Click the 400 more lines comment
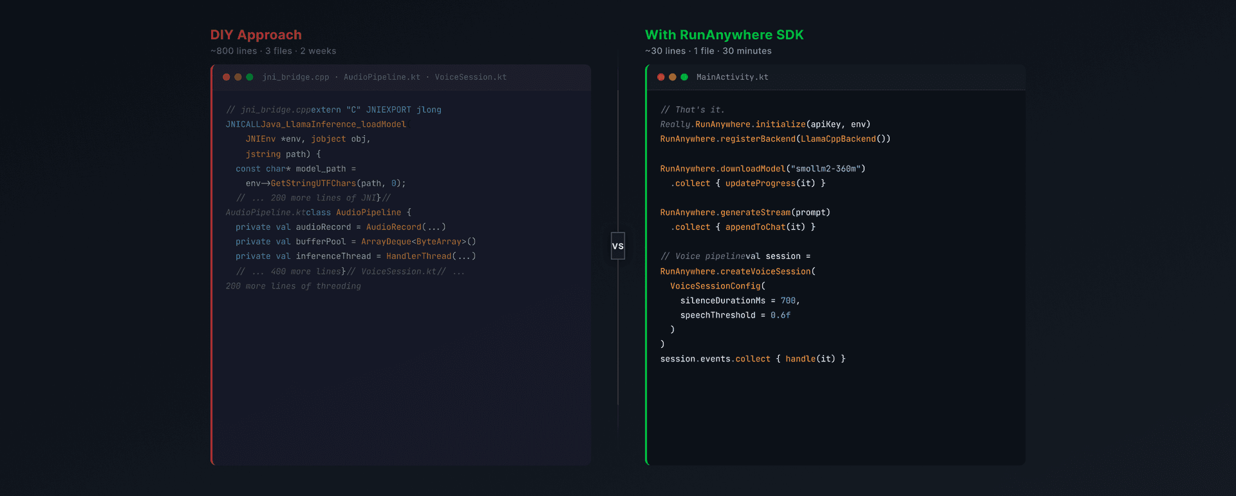This screenshot has height=496, width=1236. click(288, 272)
